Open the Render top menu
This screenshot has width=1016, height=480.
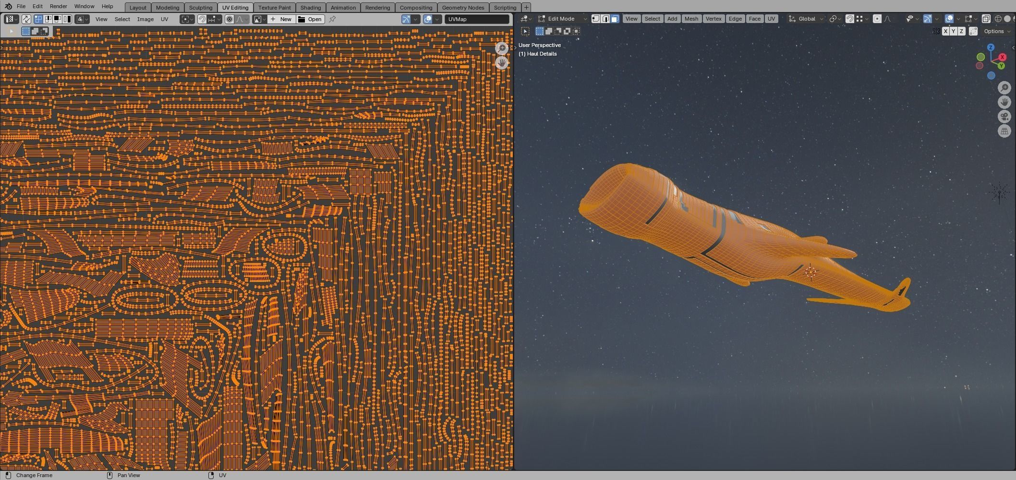point(58,6)
